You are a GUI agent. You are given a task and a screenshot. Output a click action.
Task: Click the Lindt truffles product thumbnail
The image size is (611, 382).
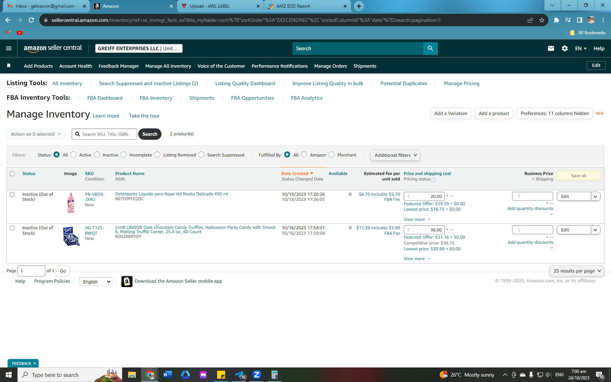tap(71, 236)
